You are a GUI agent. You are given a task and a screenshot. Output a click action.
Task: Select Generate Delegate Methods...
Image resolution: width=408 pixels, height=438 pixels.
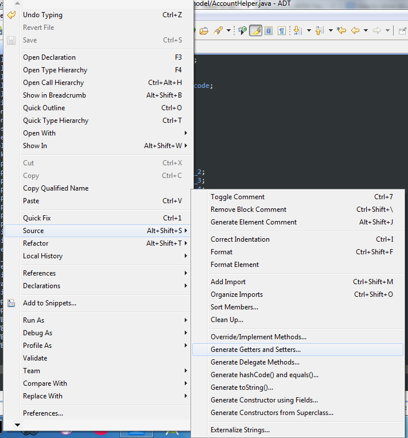coord(298,362)
